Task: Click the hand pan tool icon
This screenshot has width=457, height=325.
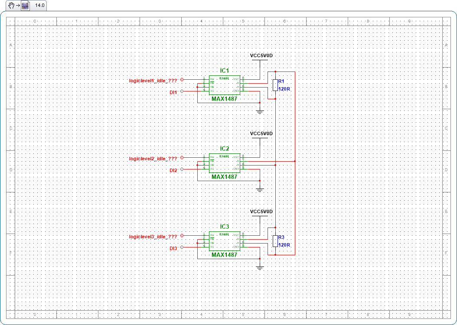Action: [x=11, y=6]
